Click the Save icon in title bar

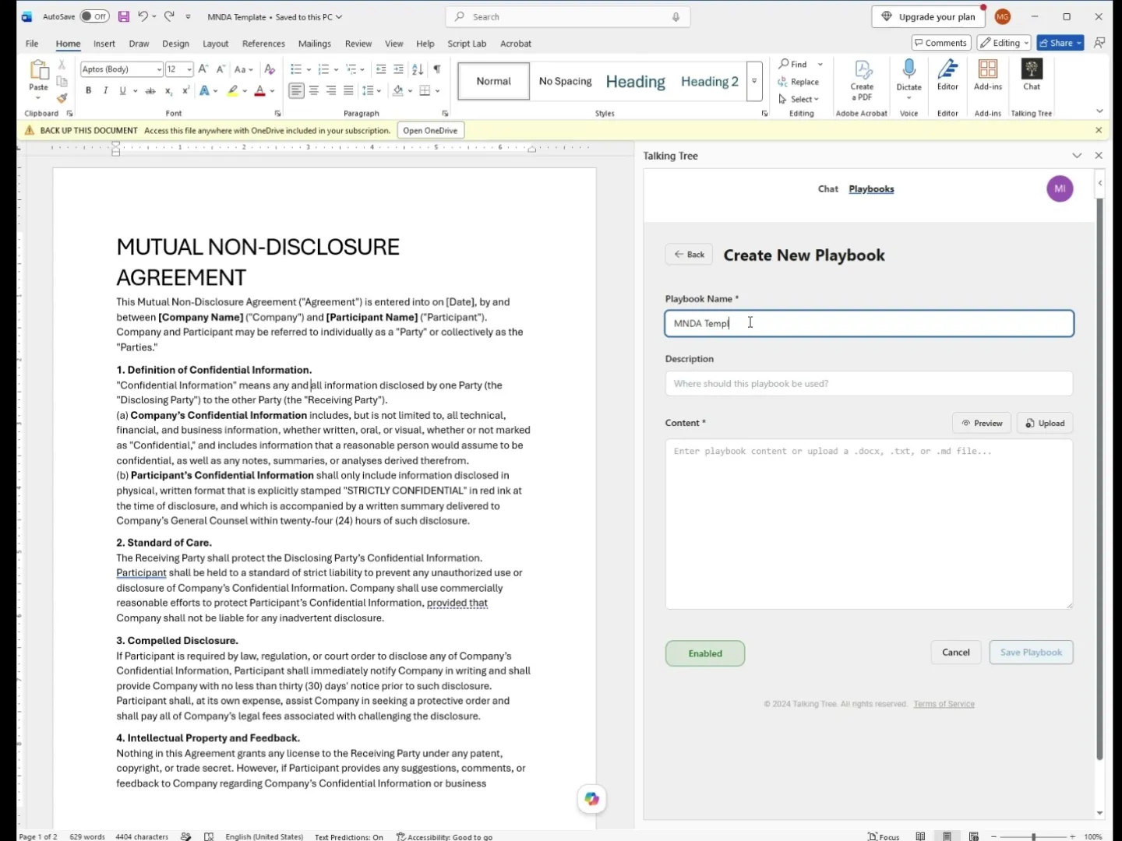tap(124, 16)
